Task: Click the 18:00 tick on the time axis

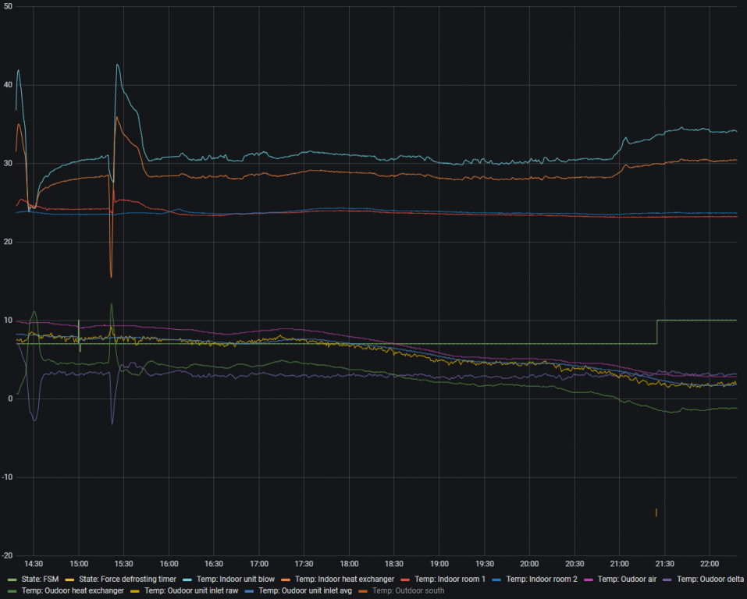Action: click(349, 563)
